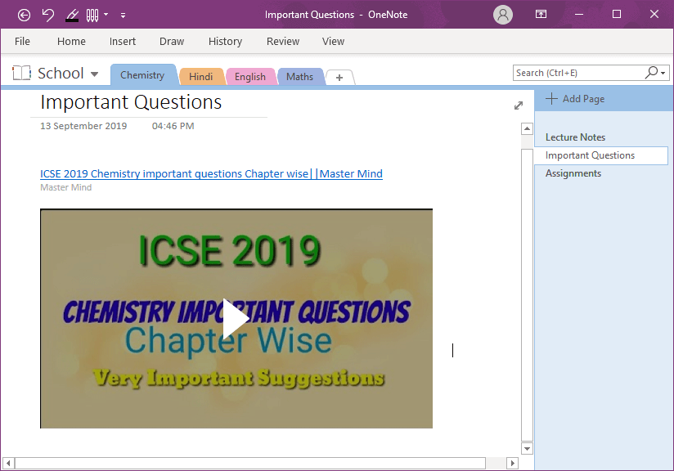Open the File menu
This screenshot has height=471, width=674.
22,41
